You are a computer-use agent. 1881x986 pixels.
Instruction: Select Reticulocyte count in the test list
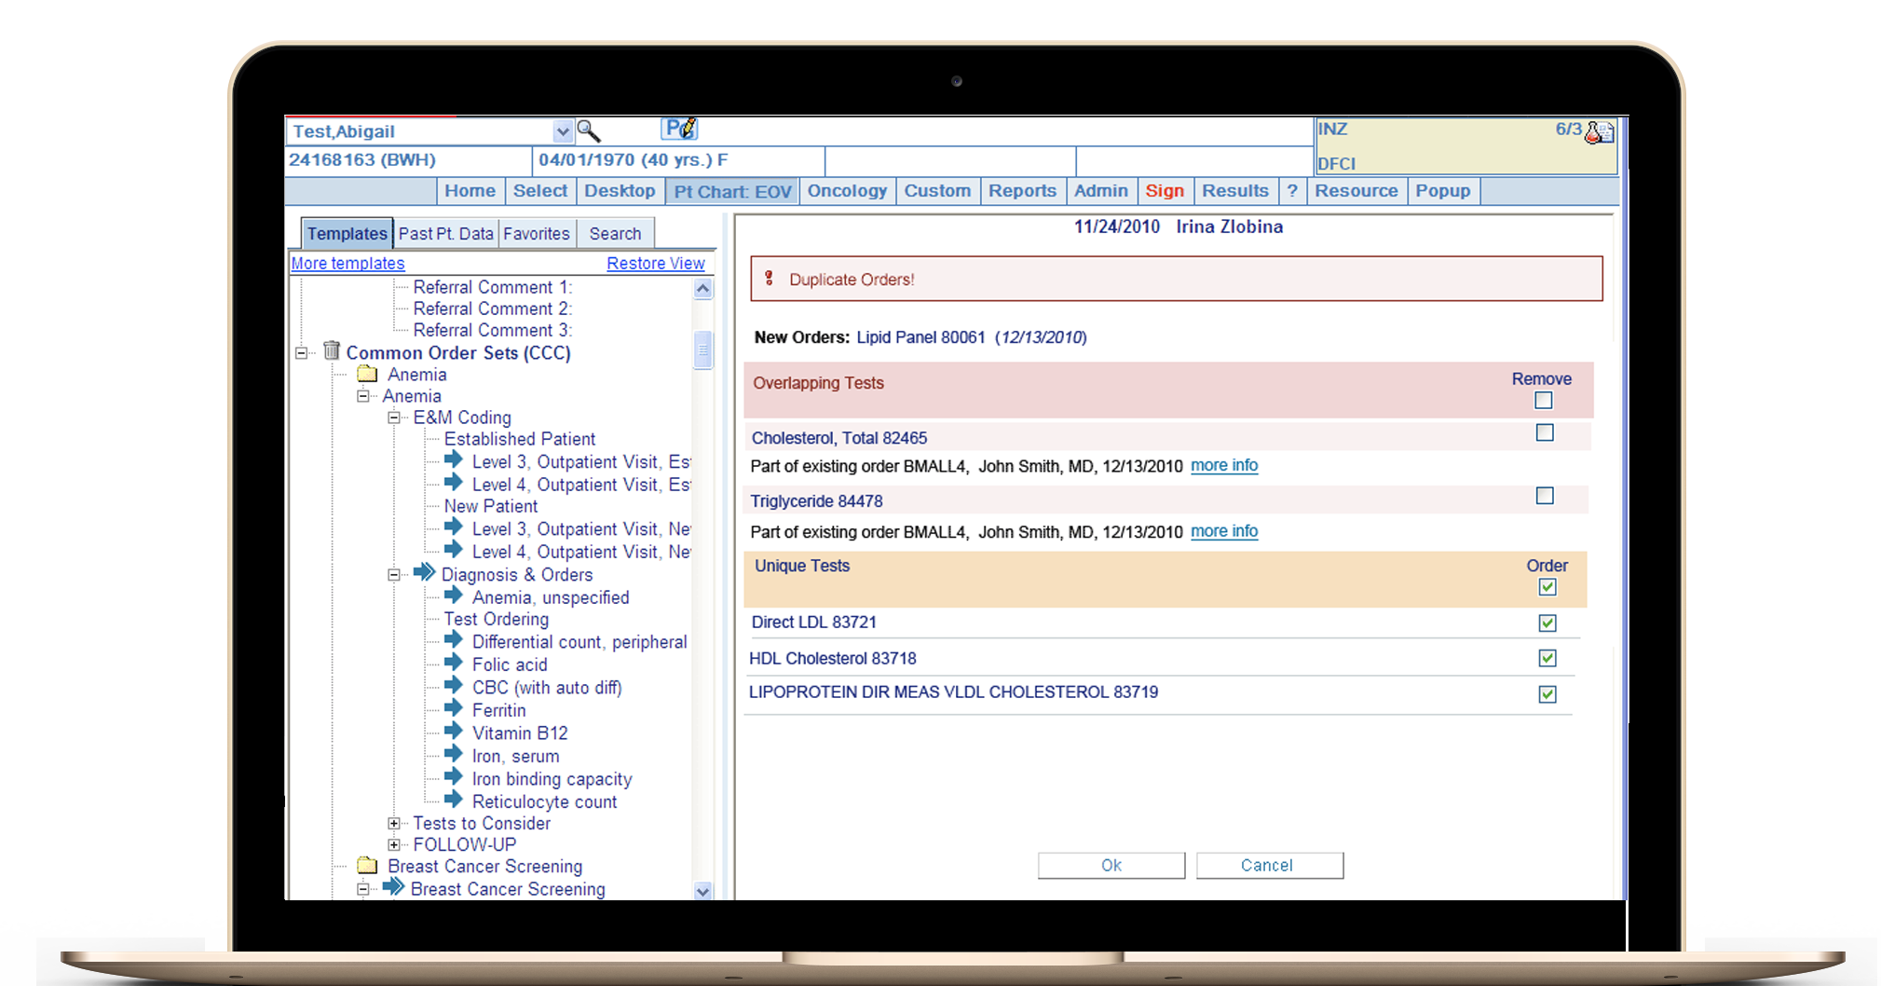(544, 801)
